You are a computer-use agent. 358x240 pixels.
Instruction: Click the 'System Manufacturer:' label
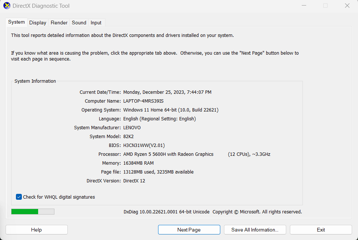pos(97,128)
